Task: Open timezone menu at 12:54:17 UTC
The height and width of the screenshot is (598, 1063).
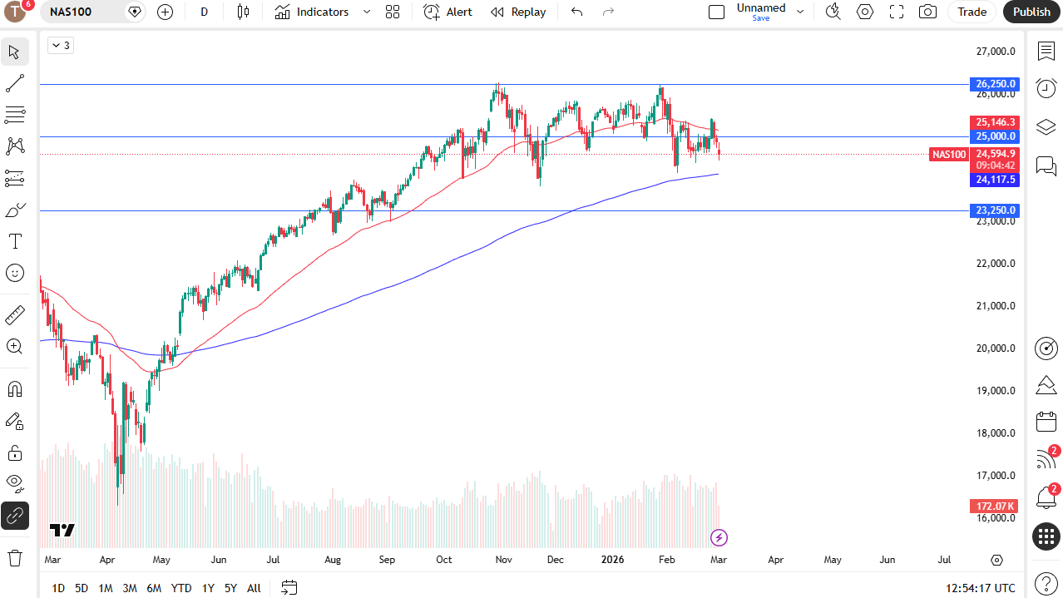Action: click(x=981, y=588)
